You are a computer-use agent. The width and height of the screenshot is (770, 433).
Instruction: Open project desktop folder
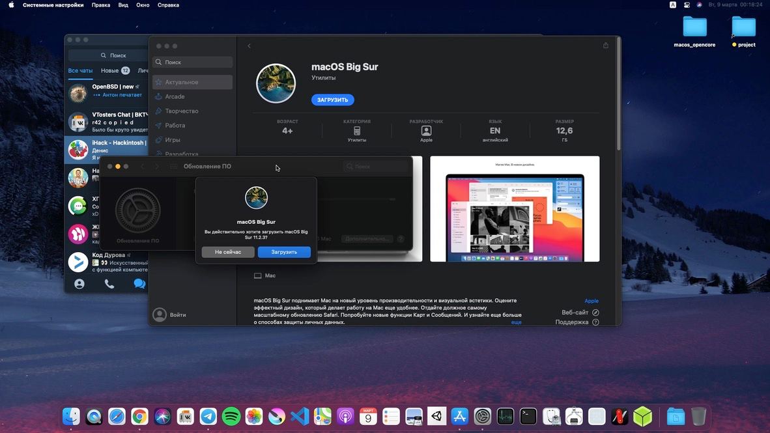click(743, 31)
